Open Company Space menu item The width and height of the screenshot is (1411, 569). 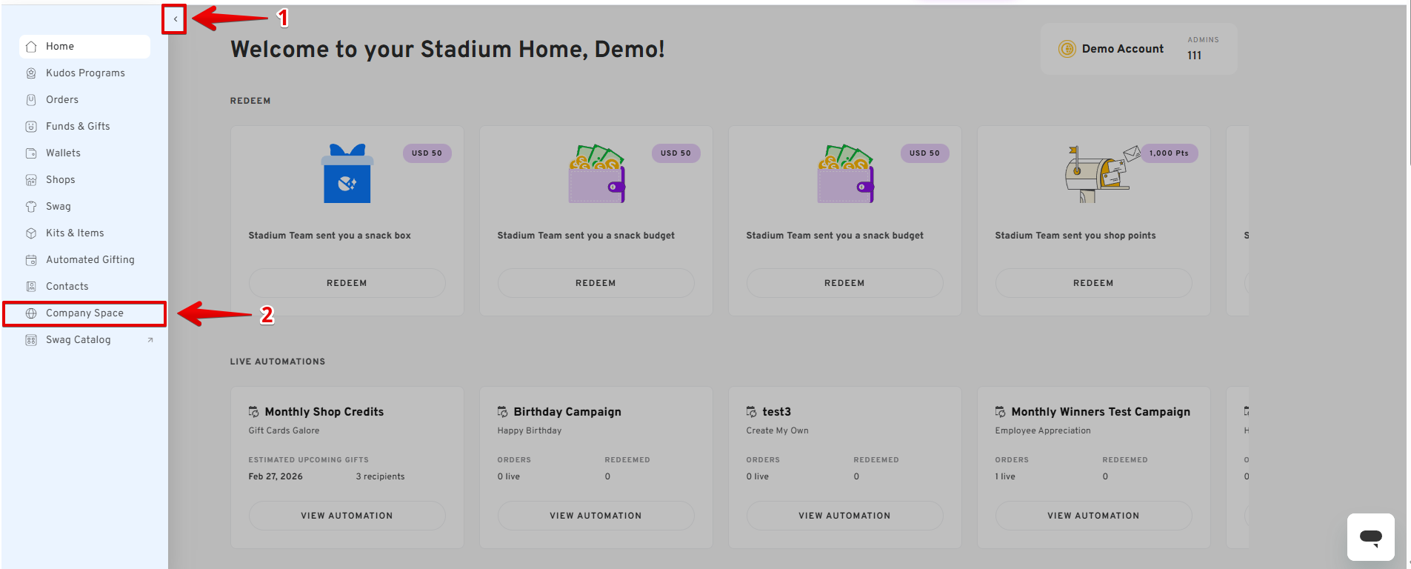point(84,313)
